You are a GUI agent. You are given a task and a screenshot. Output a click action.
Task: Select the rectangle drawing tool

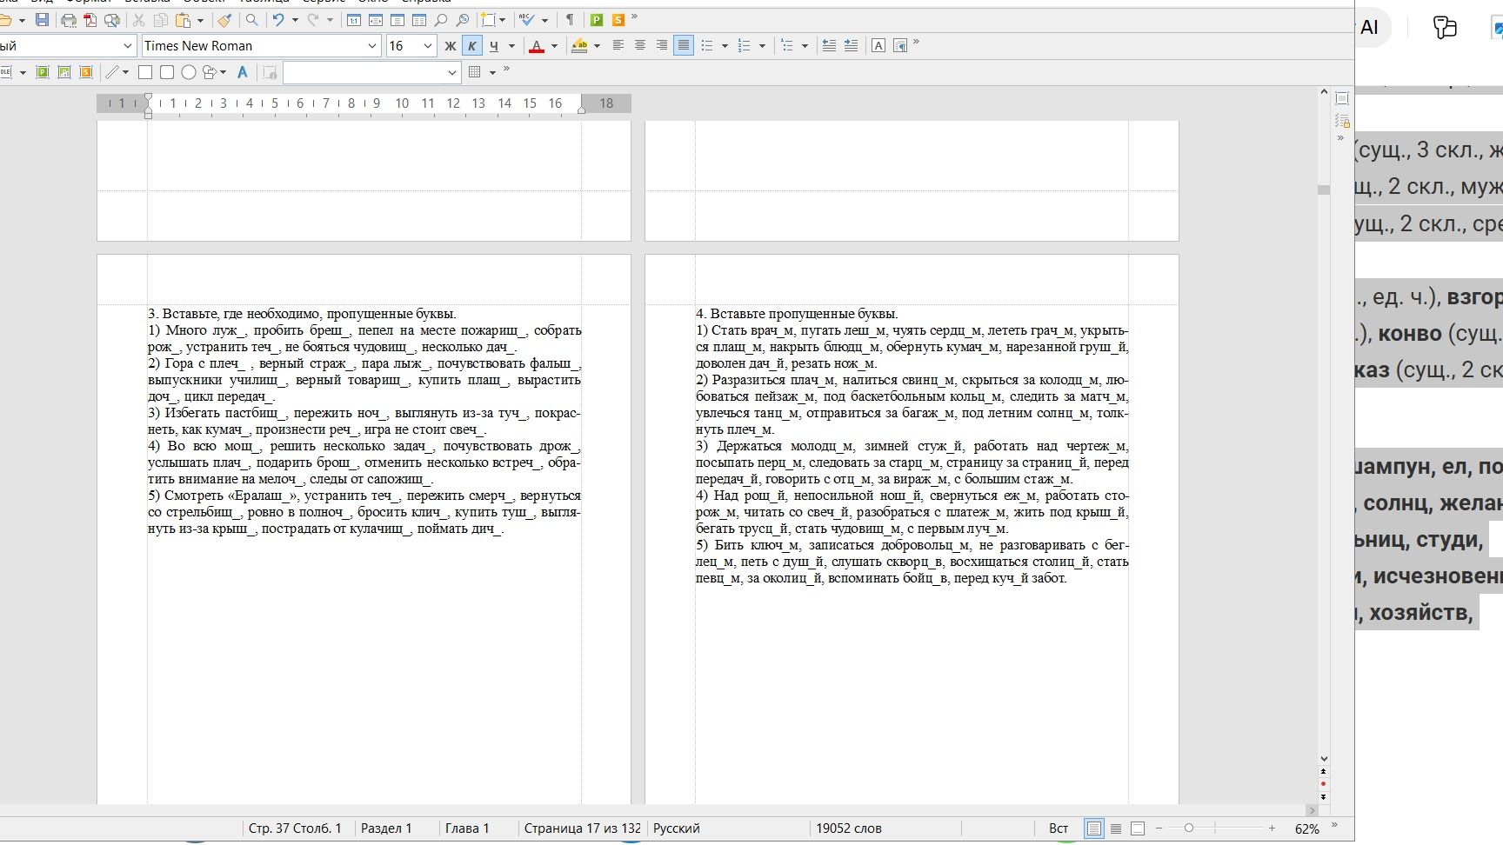pos(145,72)
